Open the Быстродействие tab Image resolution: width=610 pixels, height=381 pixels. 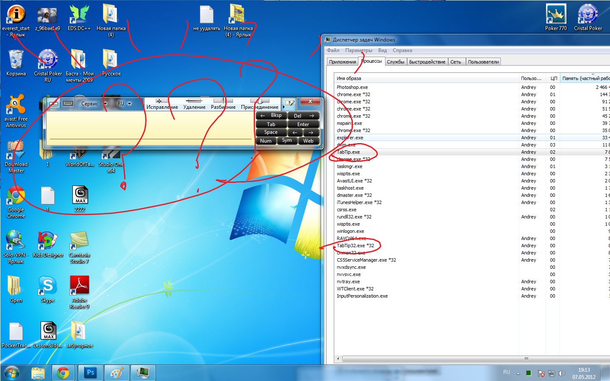click(427, 62)
